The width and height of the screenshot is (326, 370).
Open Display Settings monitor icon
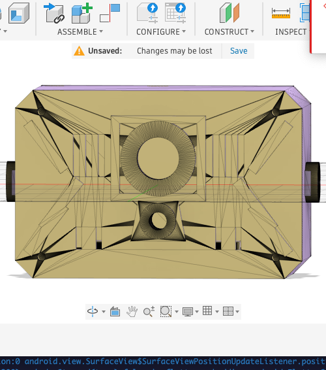point(188,312)
